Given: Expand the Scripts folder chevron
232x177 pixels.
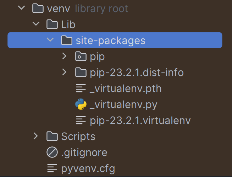Looking at the screenshot, I should (36, 136).
